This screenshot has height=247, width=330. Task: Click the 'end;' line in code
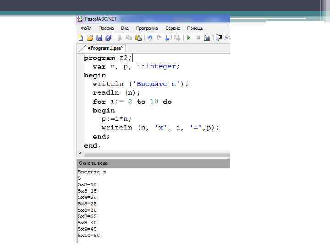coord(101,136)
